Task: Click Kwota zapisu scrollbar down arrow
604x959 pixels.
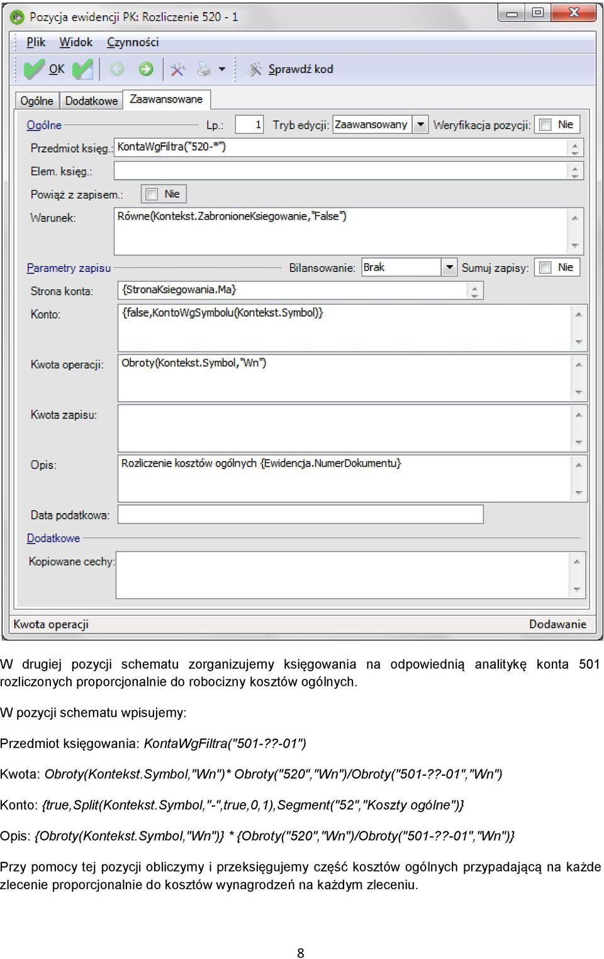Action: 578,443
